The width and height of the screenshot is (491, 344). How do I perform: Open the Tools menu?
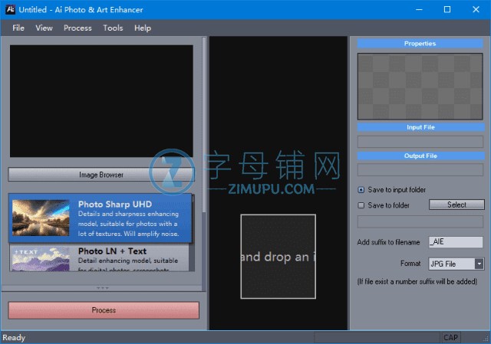point(113,28)
